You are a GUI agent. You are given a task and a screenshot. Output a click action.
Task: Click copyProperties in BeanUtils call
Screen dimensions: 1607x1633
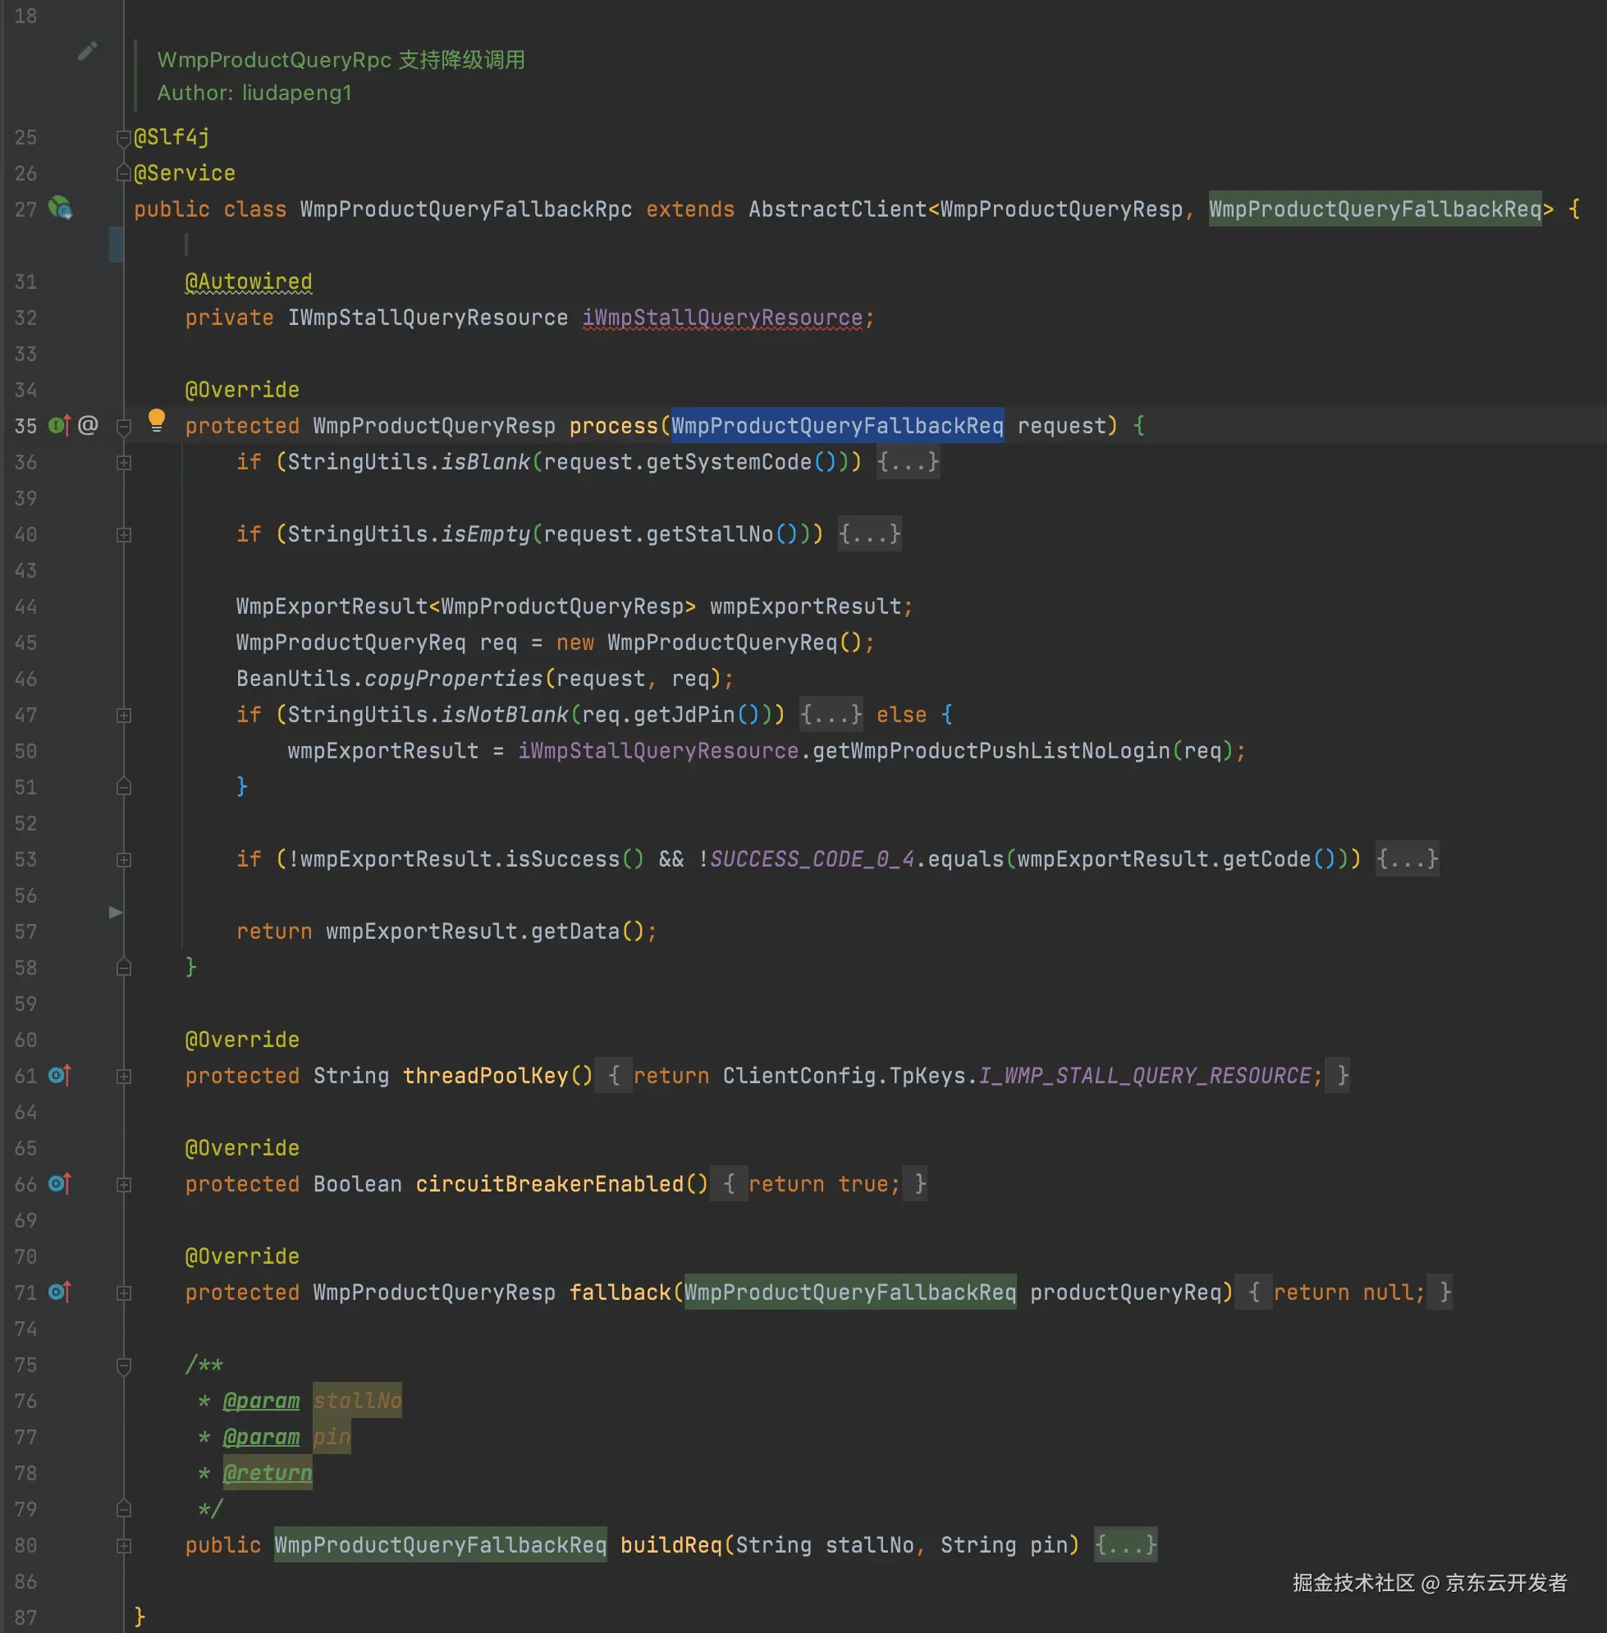[x=453, y=679]
